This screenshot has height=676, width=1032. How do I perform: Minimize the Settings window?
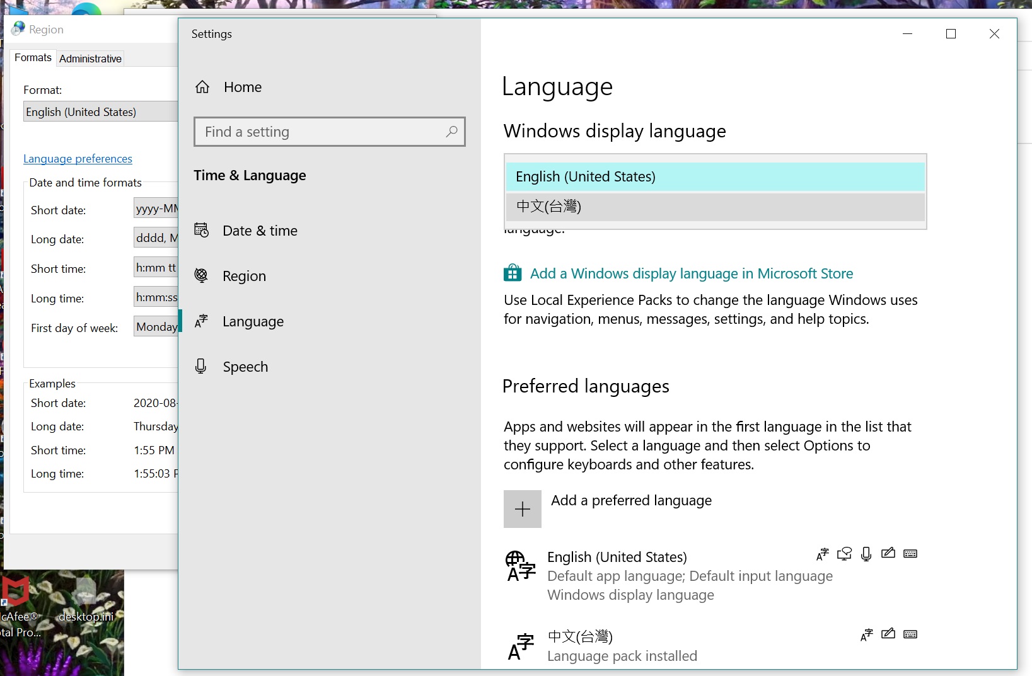(908, 34)
